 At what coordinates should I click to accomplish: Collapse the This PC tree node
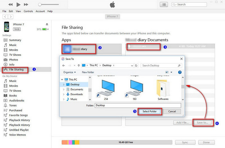(62, 79)
